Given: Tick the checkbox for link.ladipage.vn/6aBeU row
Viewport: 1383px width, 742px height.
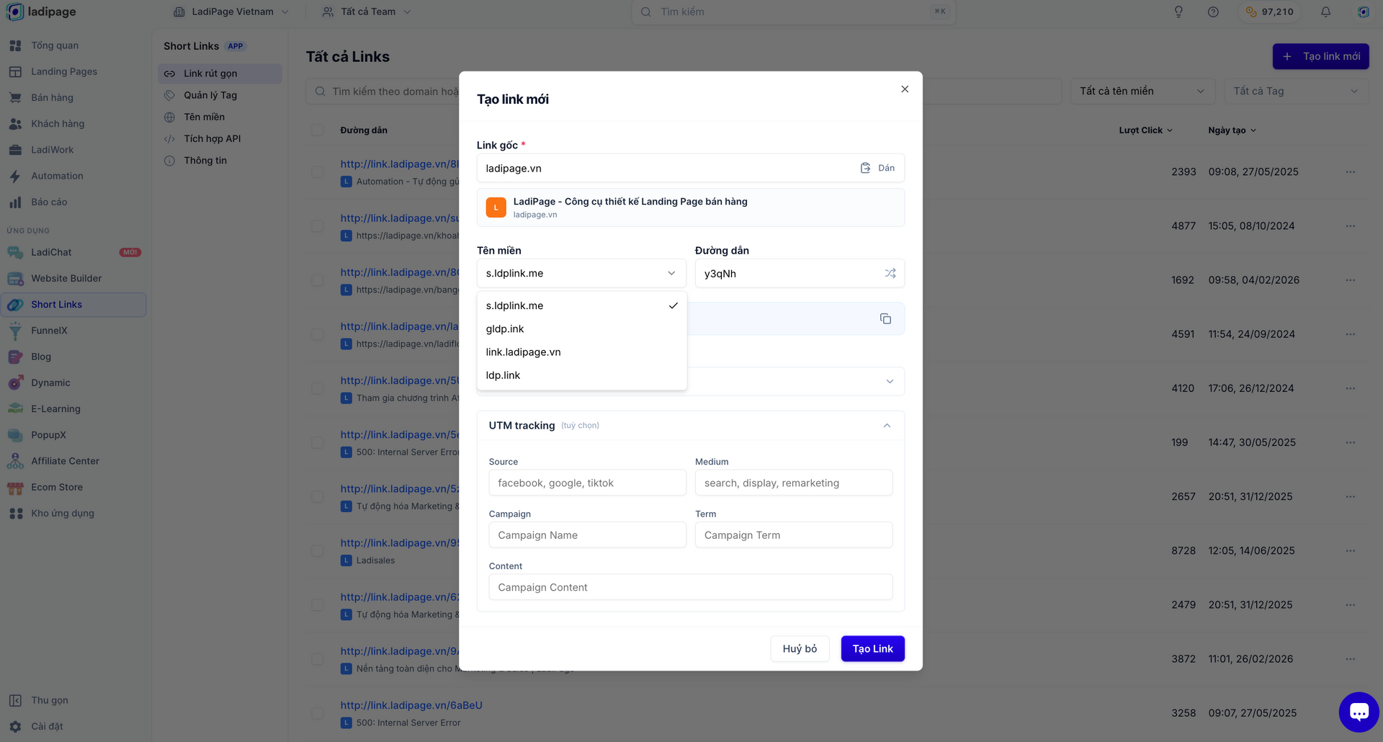Looking at the screenshot, I should pyautogui.click(x=317, y=713).
